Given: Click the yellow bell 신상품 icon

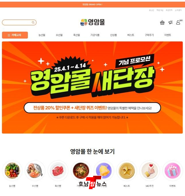Looking at the screenshot, I should coord(104,170).
